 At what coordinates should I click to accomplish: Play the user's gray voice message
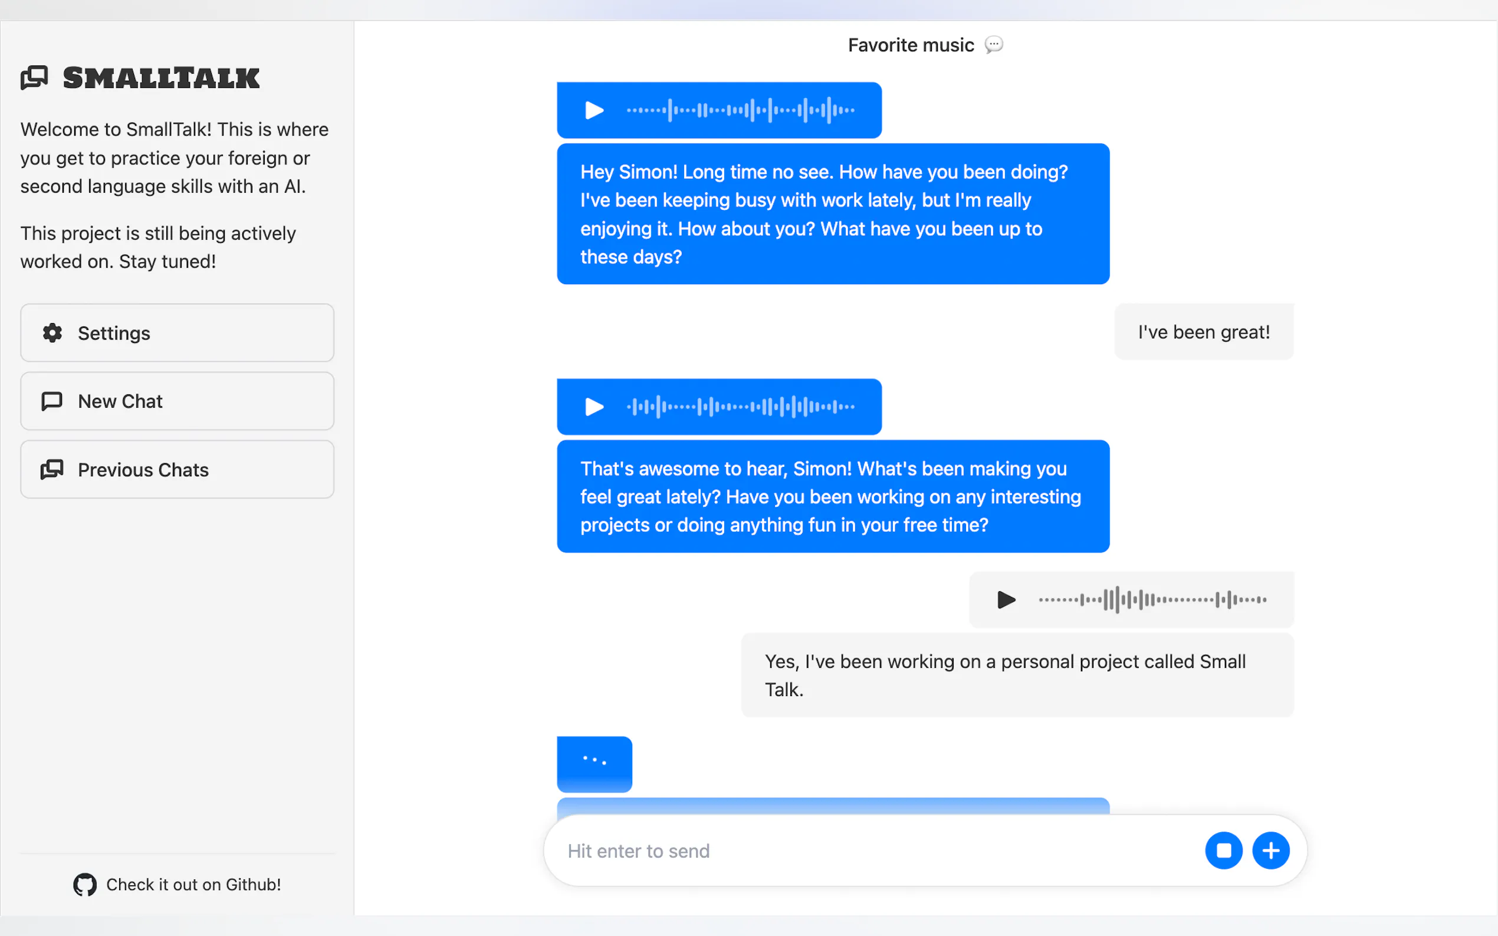[1006, 599]
